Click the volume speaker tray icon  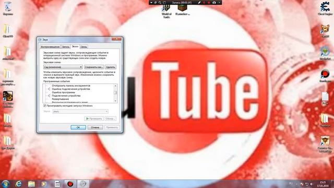[312, 184]
